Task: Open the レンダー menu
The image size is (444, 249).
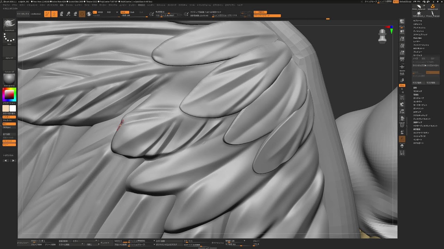Action: point(151,5)
